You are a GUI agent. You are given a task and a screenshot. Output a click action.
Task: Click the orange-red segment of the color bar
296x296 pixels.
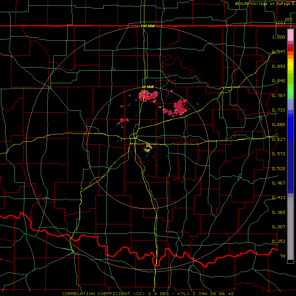[290, 53]
